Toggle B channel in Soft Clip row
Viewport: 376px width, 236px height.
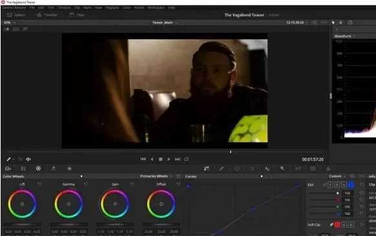point(351,224)
